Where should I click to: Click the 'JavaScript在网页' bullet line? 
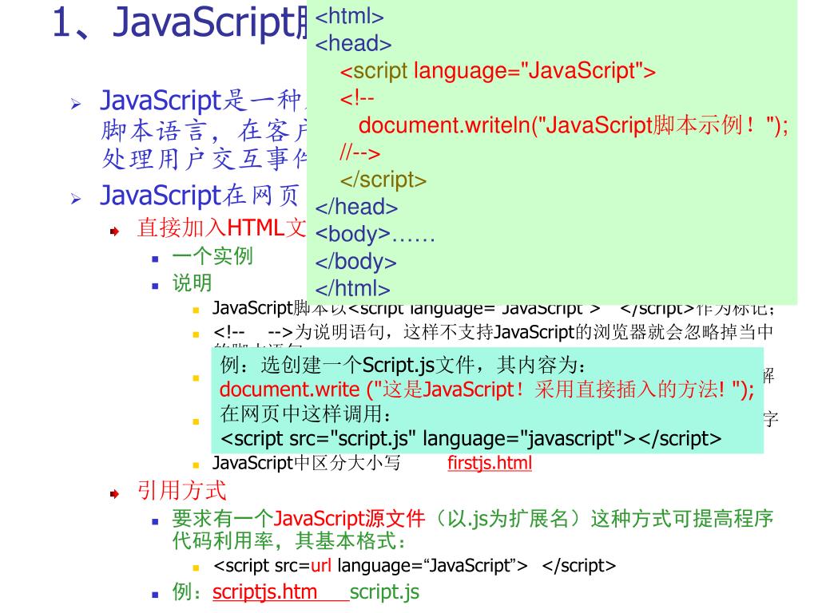(200, 196)
